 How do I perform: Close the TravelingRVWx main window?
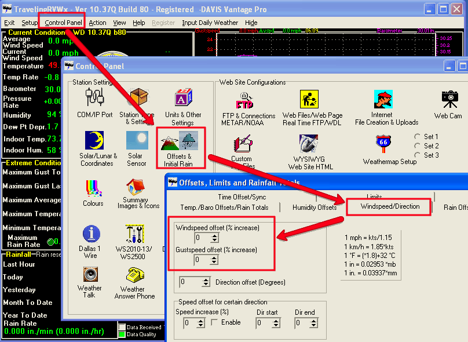[456, 9]
